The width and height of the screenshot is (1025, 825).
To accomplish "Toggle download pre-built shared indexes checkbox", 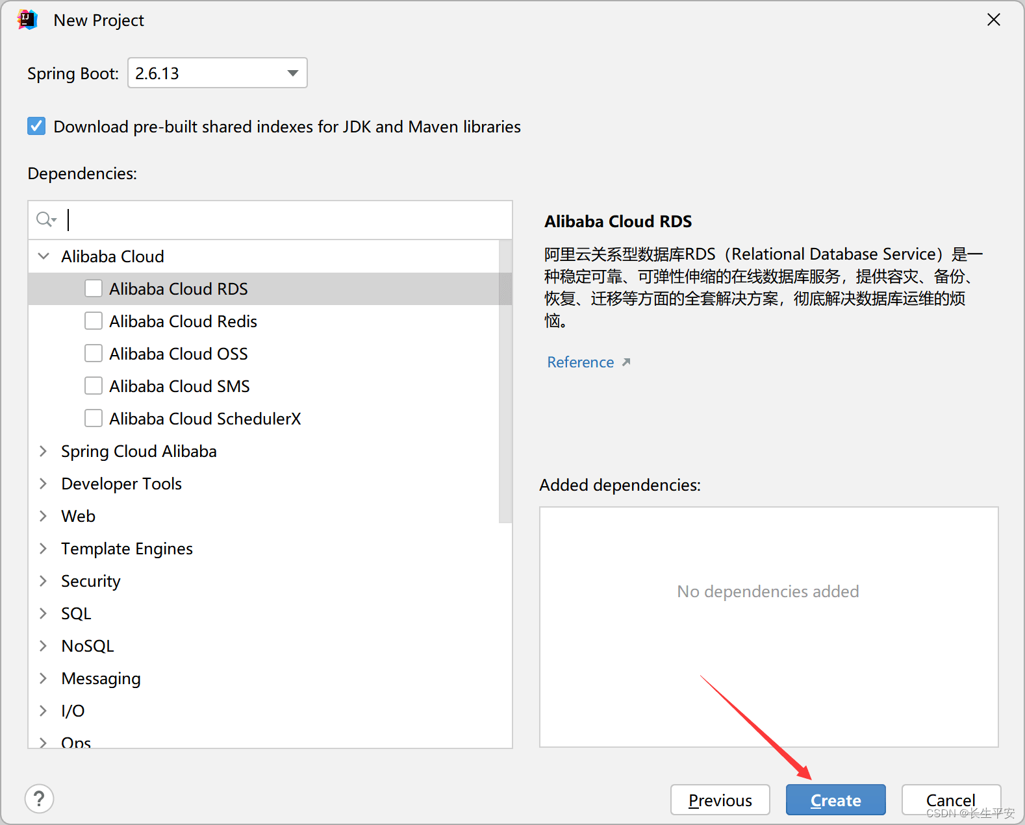I will (36, 126).
